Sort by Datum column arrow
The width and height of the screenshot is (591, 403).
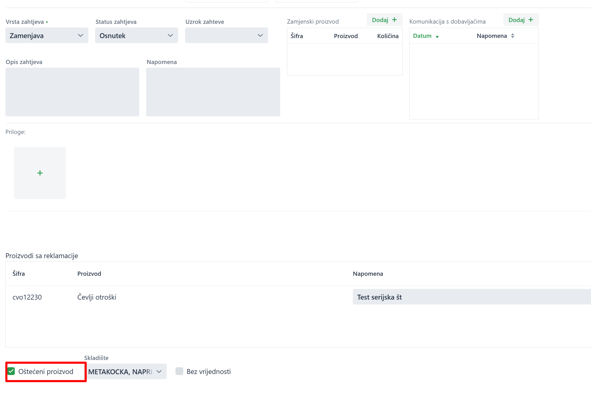[x=437, y=37]
